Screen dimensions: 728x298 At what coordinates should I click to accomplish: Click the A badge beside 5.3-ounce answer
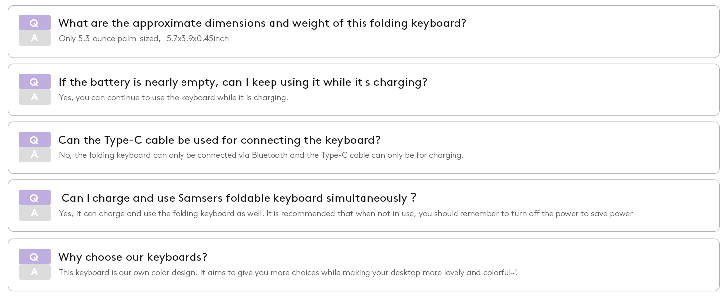[34, 38]
